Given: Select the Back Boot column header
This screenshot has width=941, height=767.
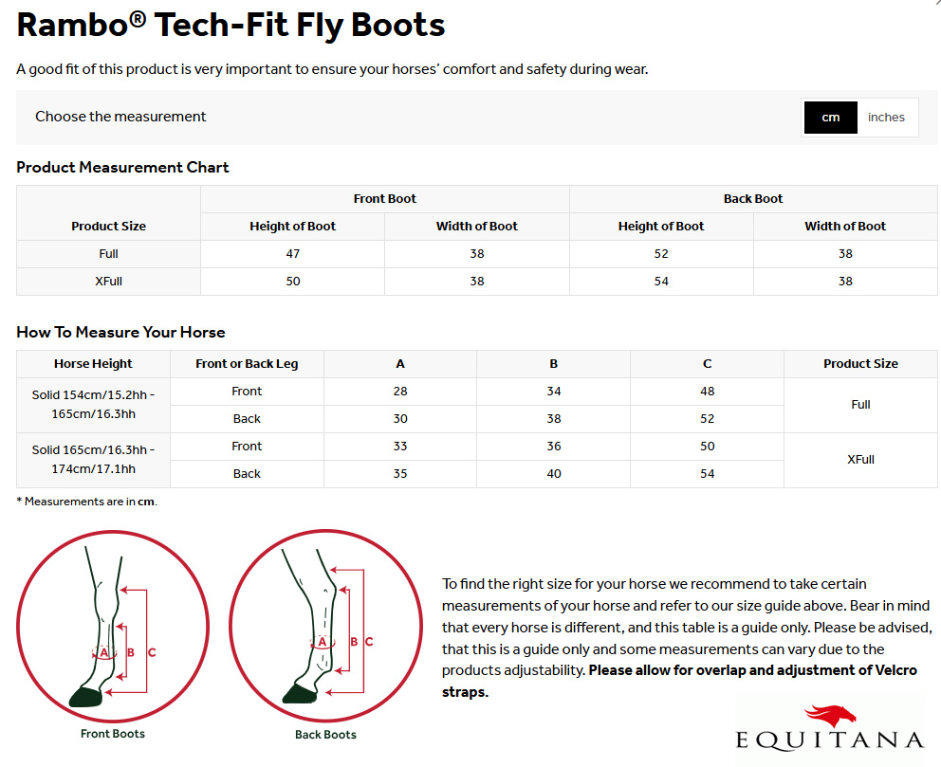Looking at the screenshot, I should tap(753, 199).
